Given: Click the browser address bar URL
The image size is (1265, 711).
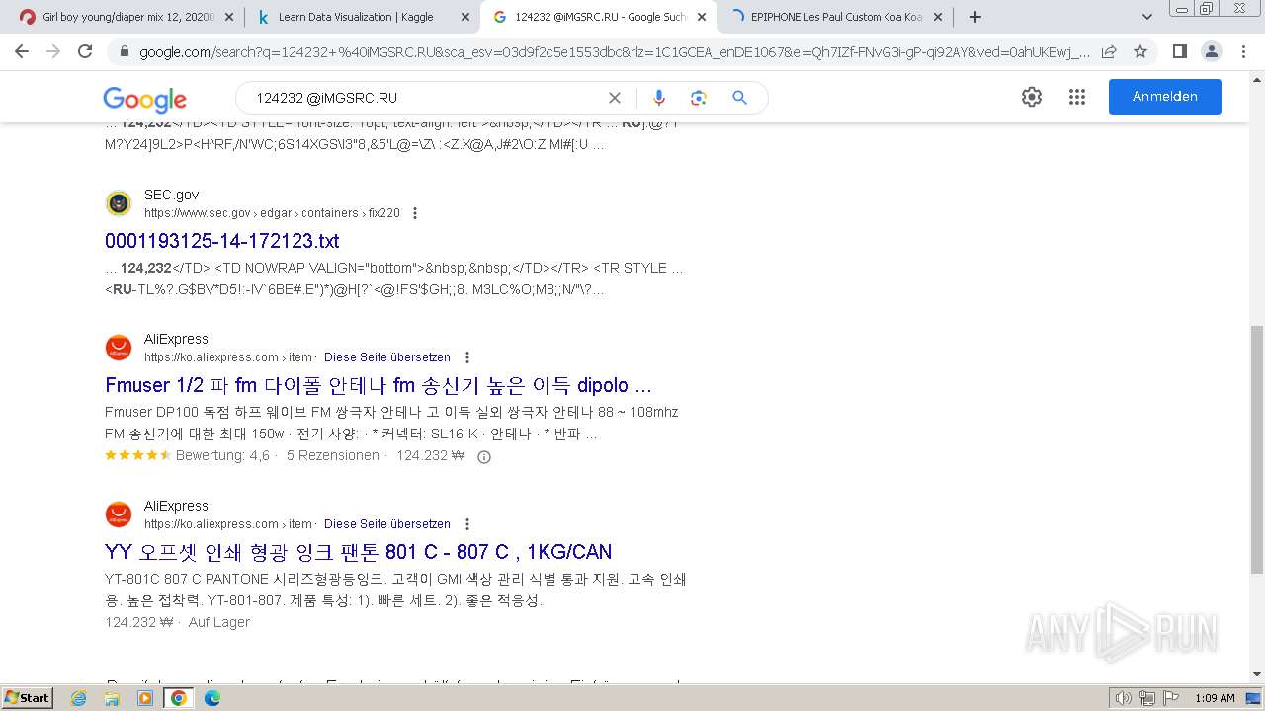Looking at the screenshot, I should click(613, 51).
